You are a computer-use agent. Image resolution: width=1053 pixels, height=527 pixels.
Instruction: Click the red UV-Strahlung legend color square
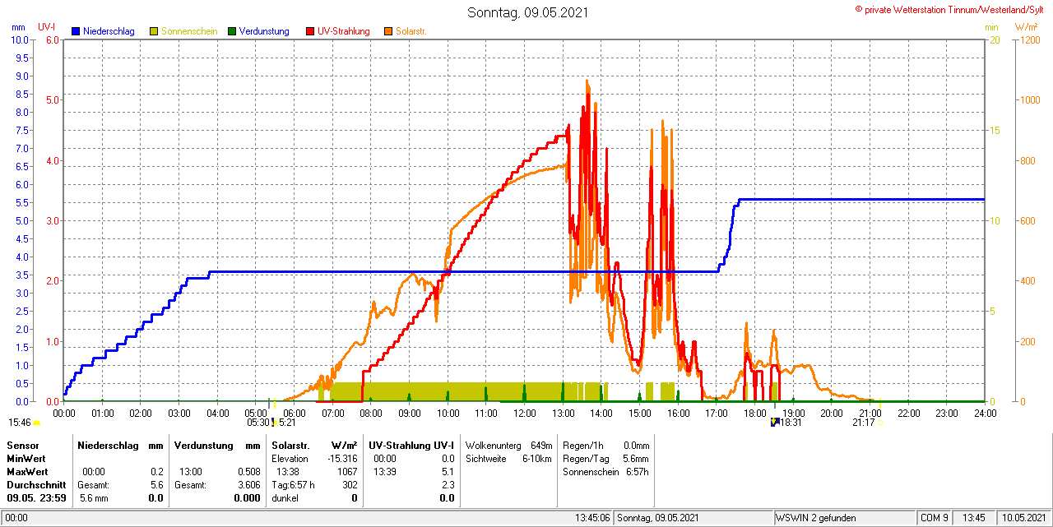tap(310, 31)
